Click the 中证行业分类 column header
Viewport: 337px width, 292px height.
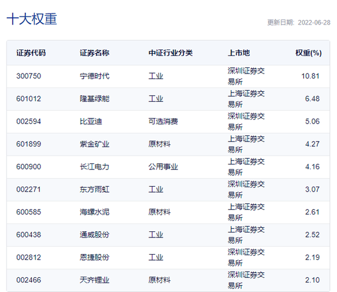click(170, 53)
